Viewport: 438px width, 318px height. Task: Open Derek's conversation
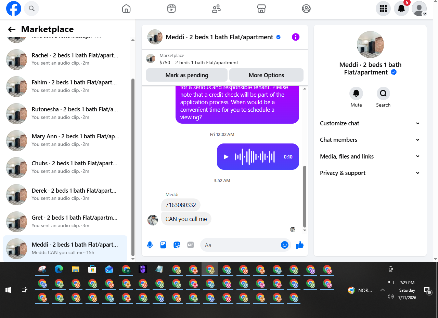[x=65, y=194]
